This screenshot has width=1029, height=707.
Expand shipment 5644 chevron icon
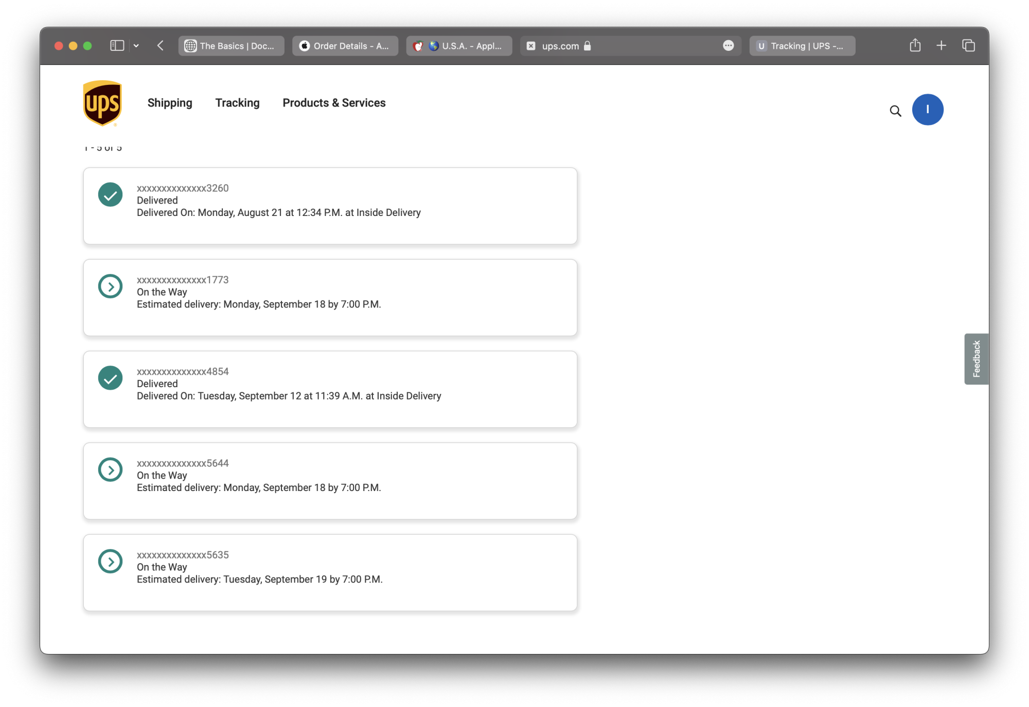tap(110, 469)
